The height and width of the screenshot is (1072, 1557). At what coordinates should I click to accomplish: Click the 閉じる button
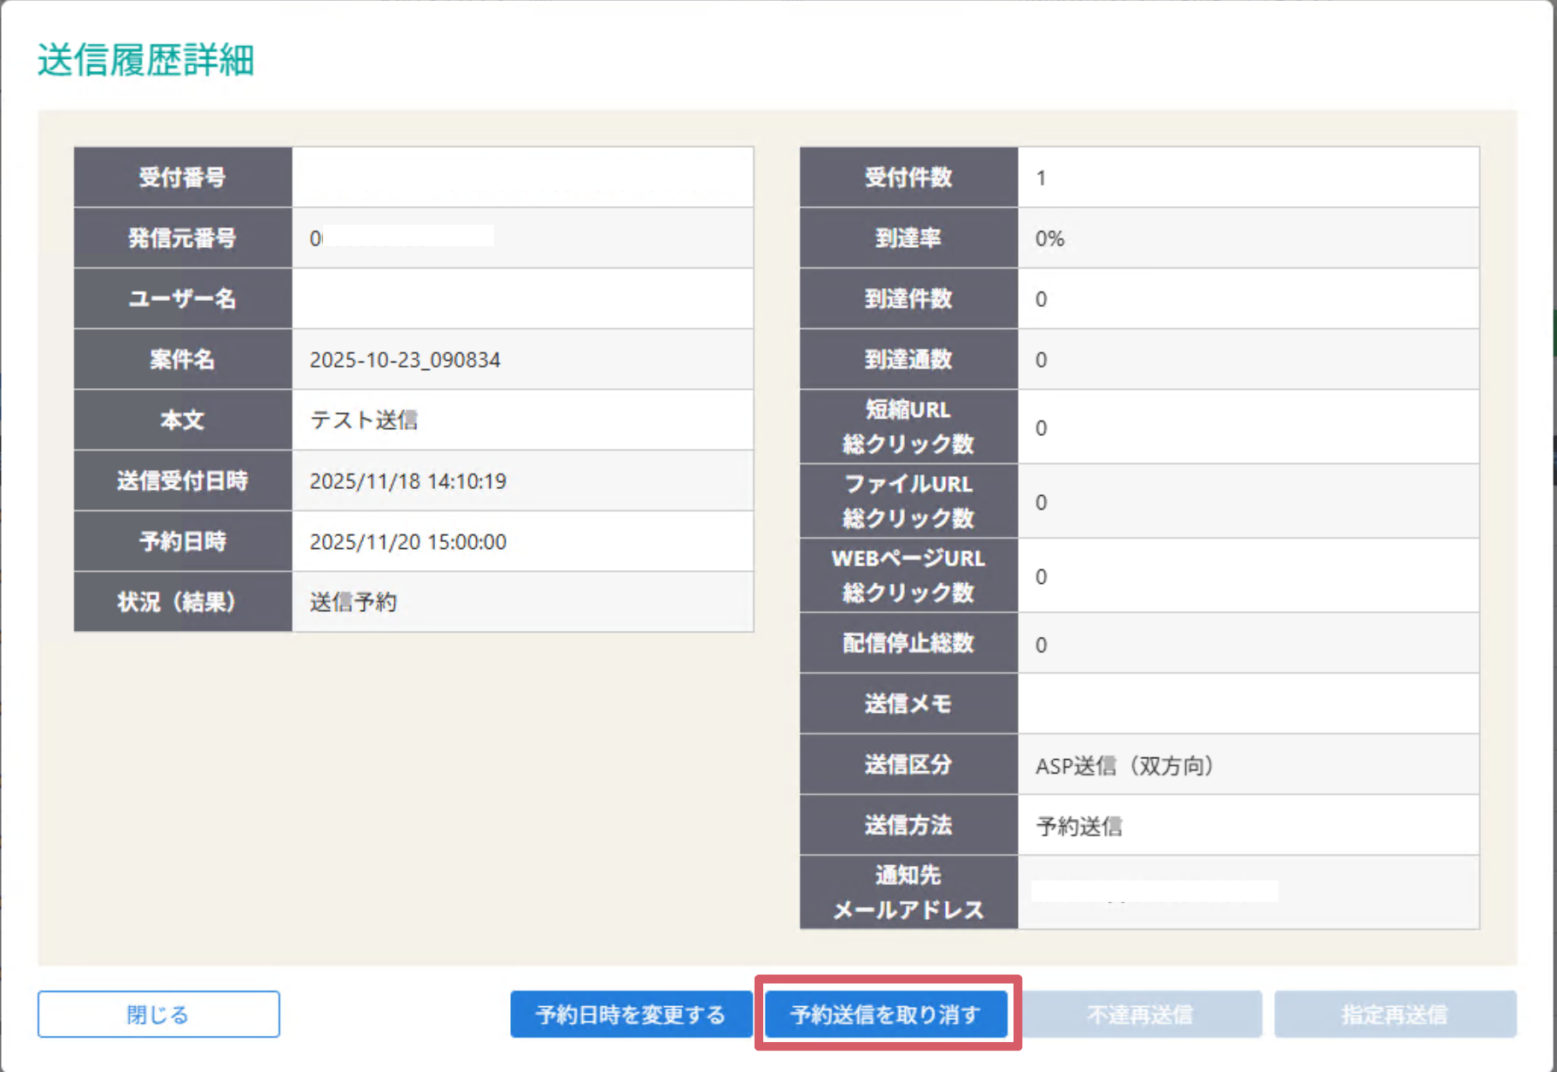158,1014
